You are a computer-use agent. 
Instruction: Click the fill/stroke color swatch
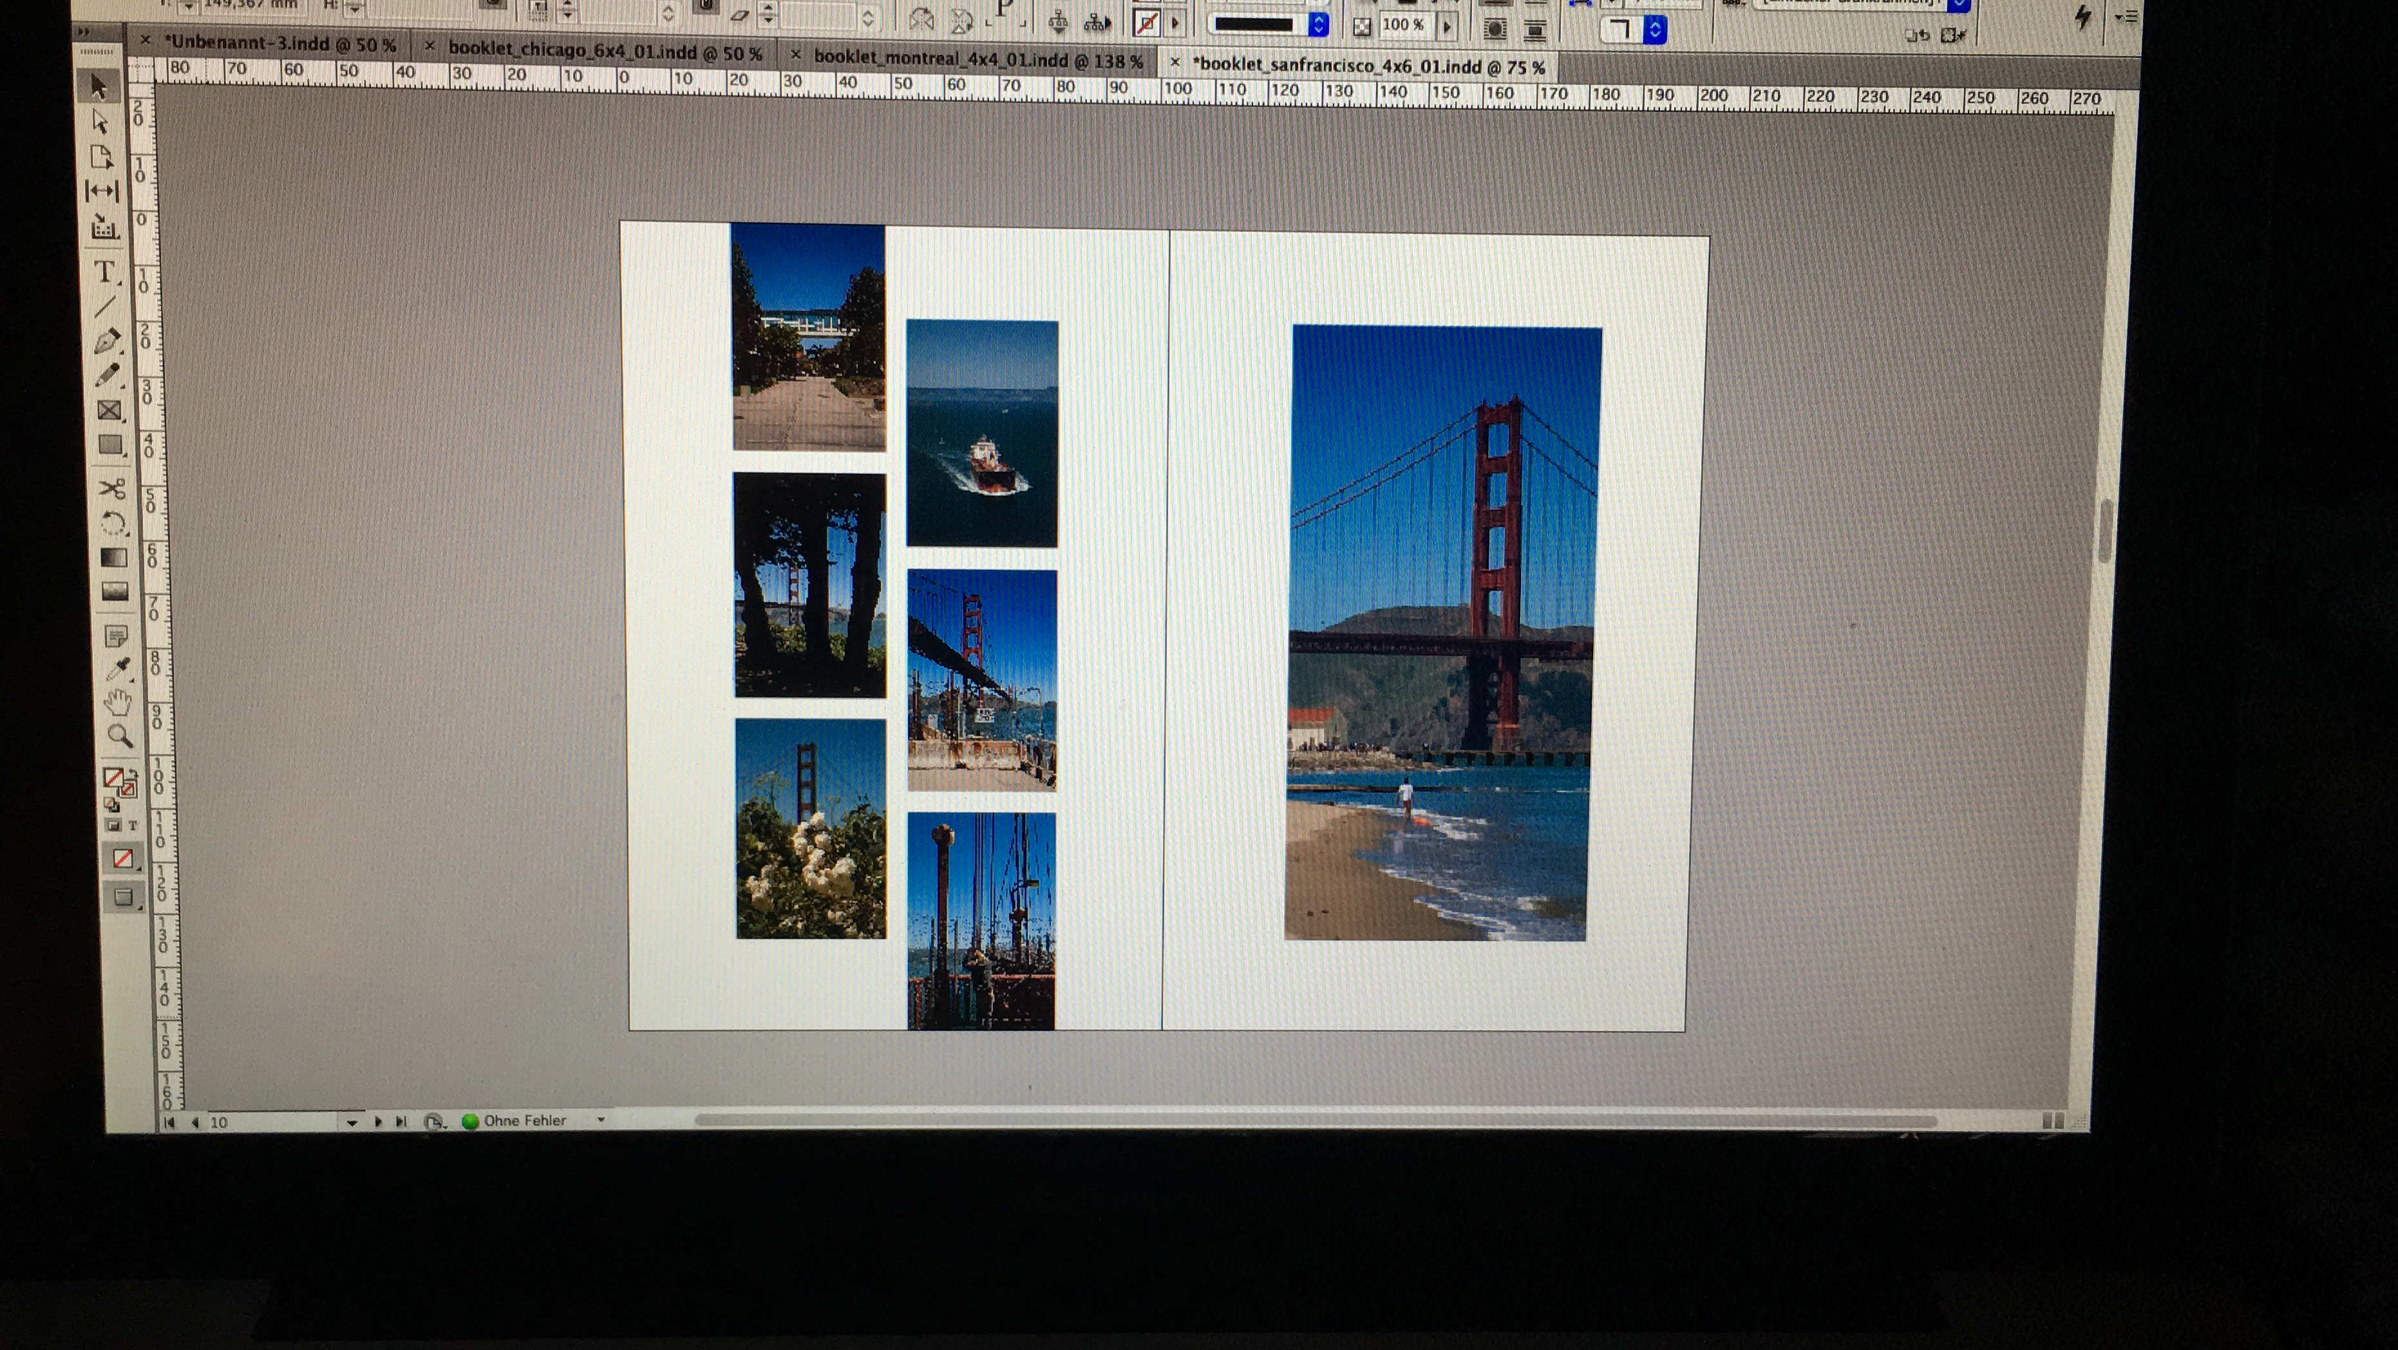[x=113, y=778]
